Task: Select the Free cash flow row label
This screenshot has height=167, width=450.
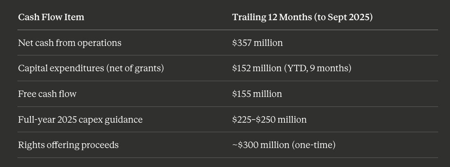Action: click(47, 94)
